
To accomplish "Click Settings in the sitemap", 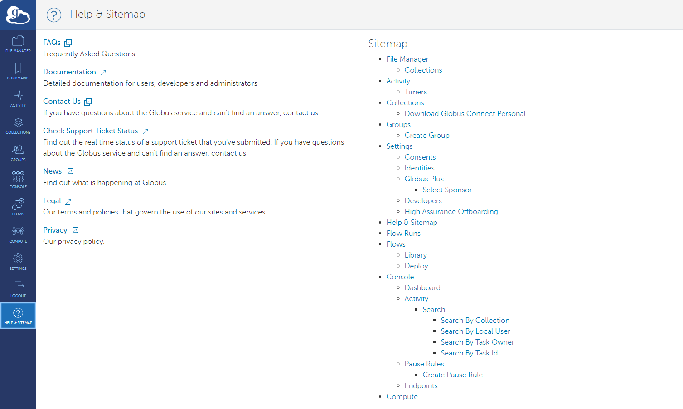I will [x=399, y=146].
